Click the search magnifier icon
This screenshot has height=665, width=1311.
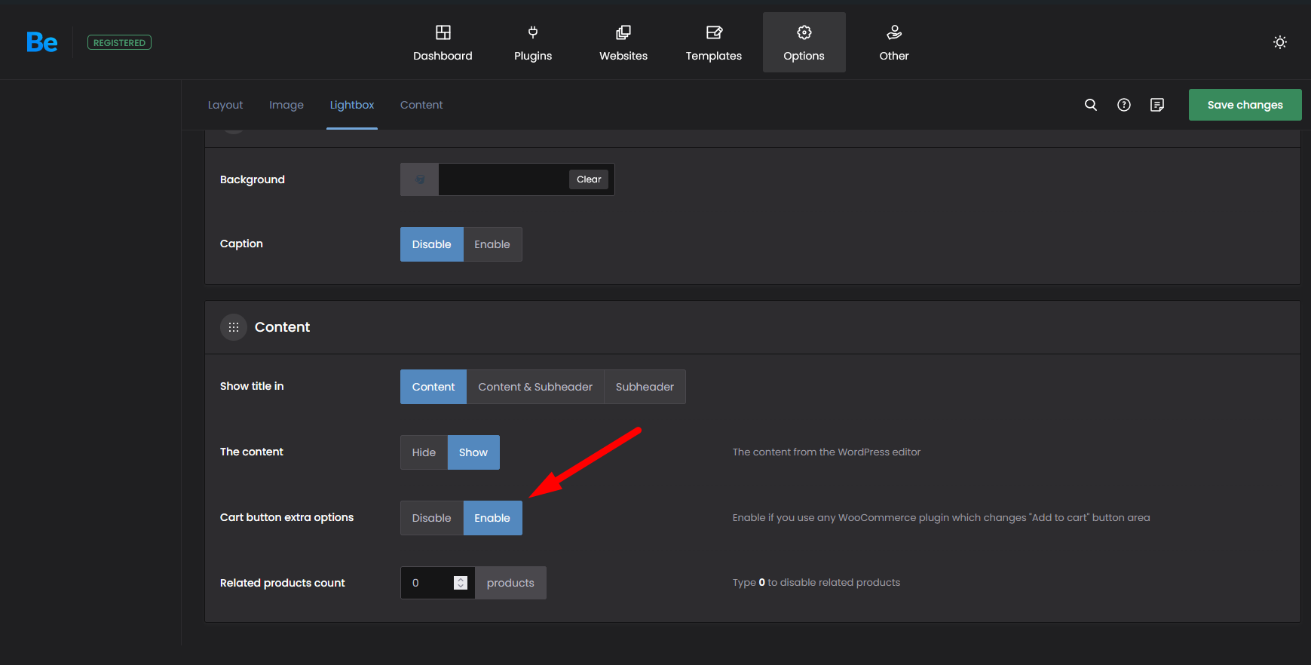pyautogui.click(x=1091, y=105)
